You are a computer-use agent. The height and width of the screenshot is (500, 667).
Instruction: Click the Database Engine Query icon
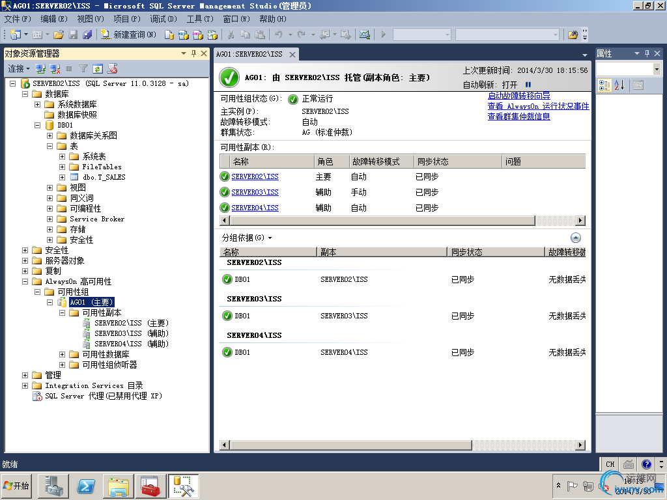point(169,35)
